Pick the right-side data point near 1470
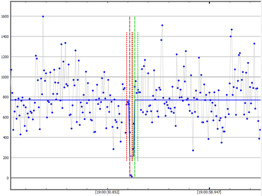This screenshot has width=262, height=196. 232,29
